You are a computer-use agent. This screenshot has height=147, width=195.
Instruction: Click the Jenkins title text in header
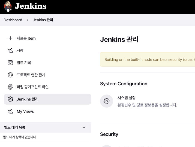[31, 6]
